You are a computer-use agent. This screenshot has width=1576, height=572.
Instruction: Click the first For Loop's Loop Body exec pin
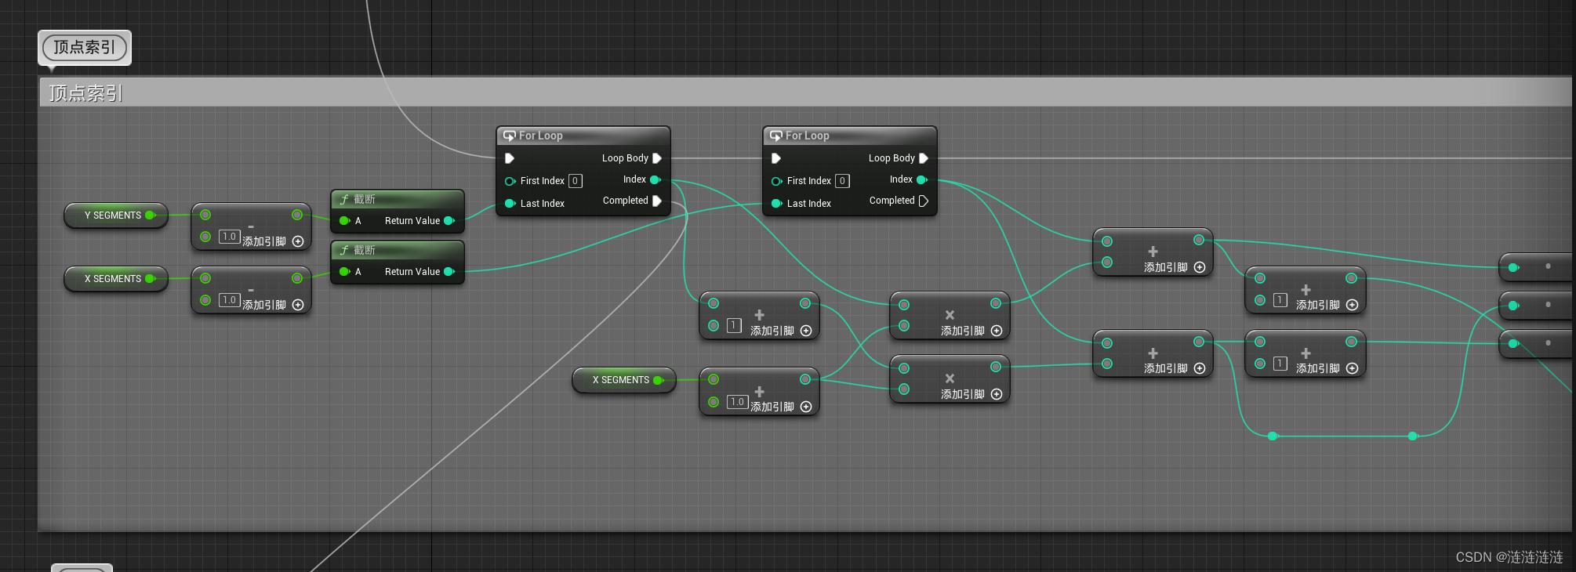pyautogui.click(x=657, y=158)
